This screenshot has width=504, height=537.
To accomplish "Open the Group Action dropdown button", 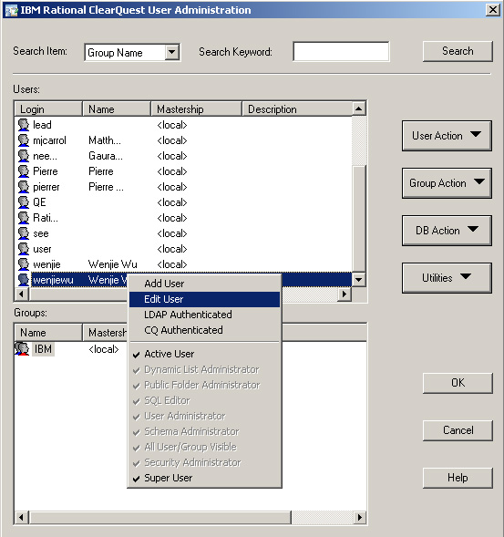I will point(447,183).
